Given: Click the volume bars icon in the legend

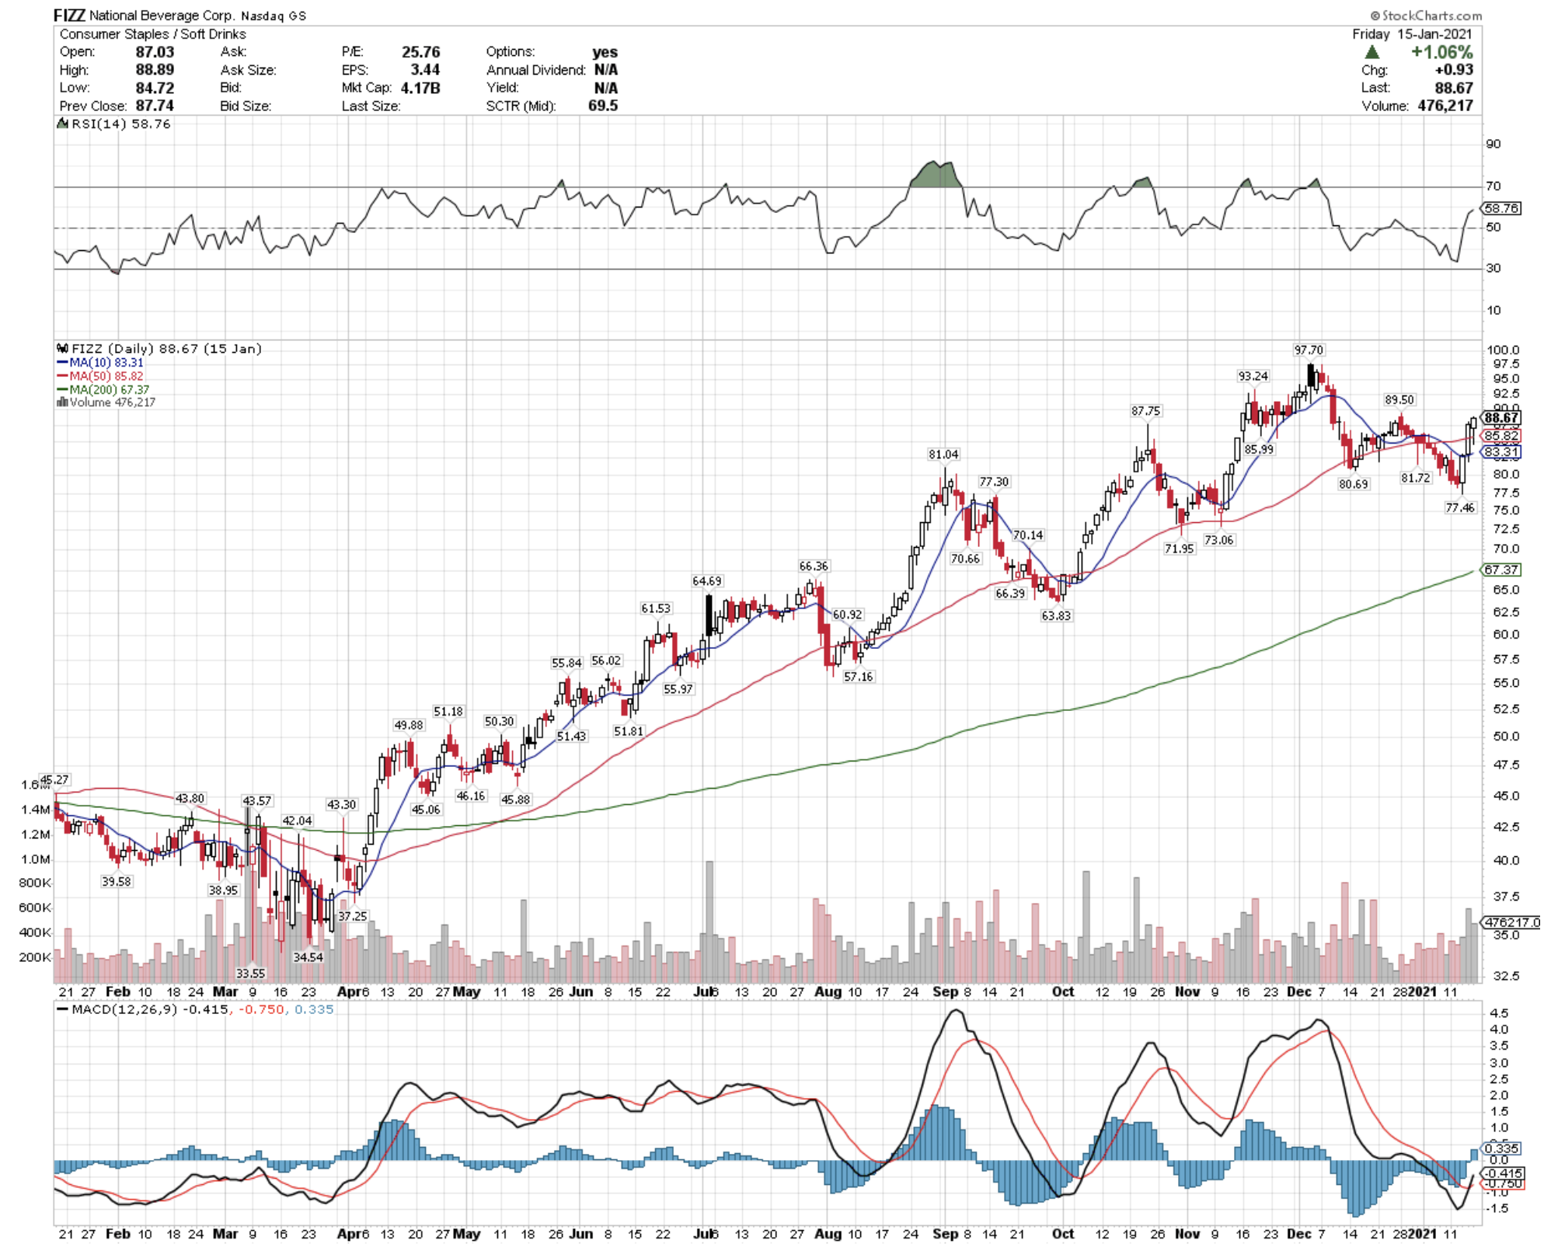Looking at the screenshot, I should pyautogui.click(x=62, y=402).
